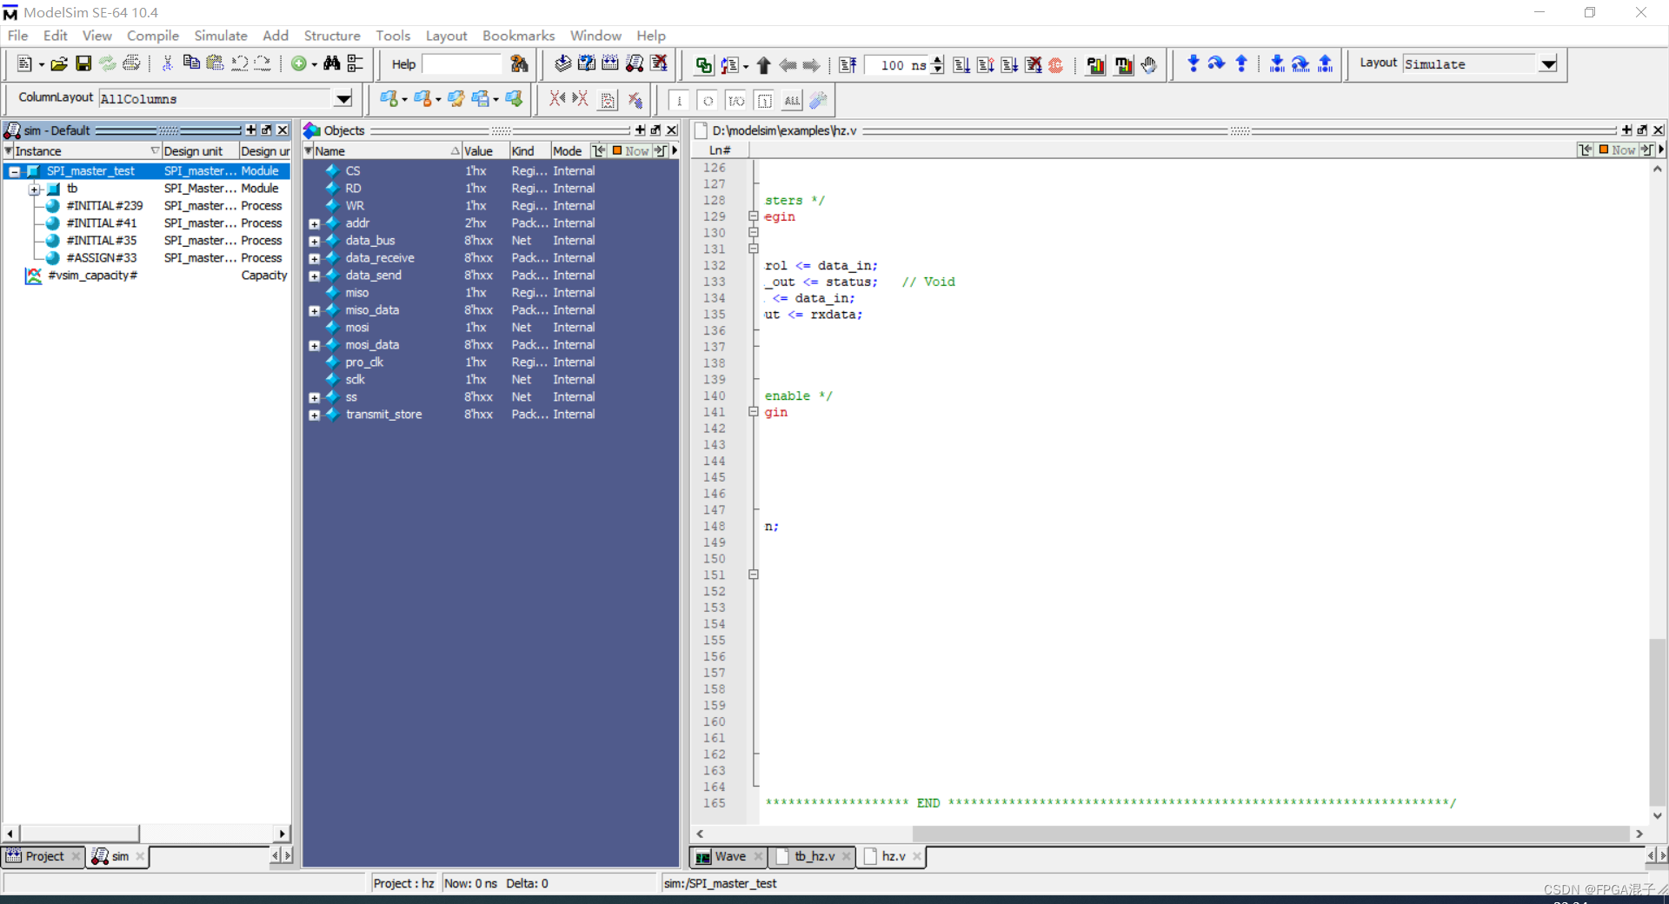The height and width of the screenshot is (904, 1669).
Task: Click the Step Over icon
Action: 1215,63
